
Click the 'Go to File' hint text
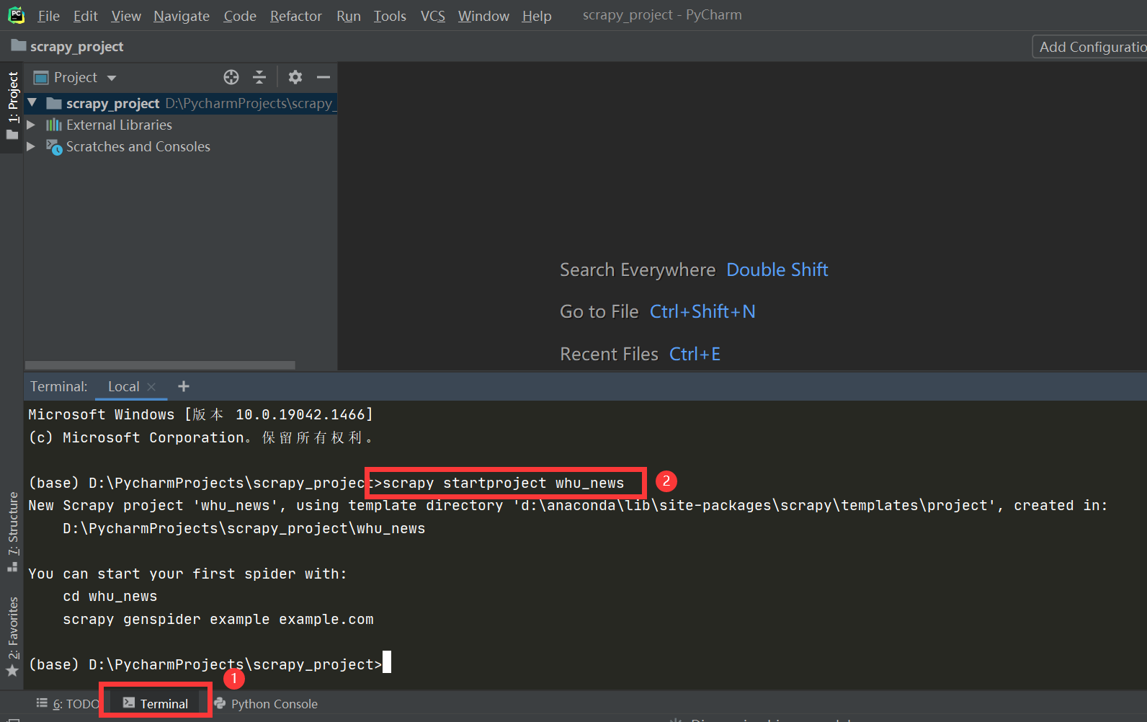pyautogui.click(x=599, y=312)
